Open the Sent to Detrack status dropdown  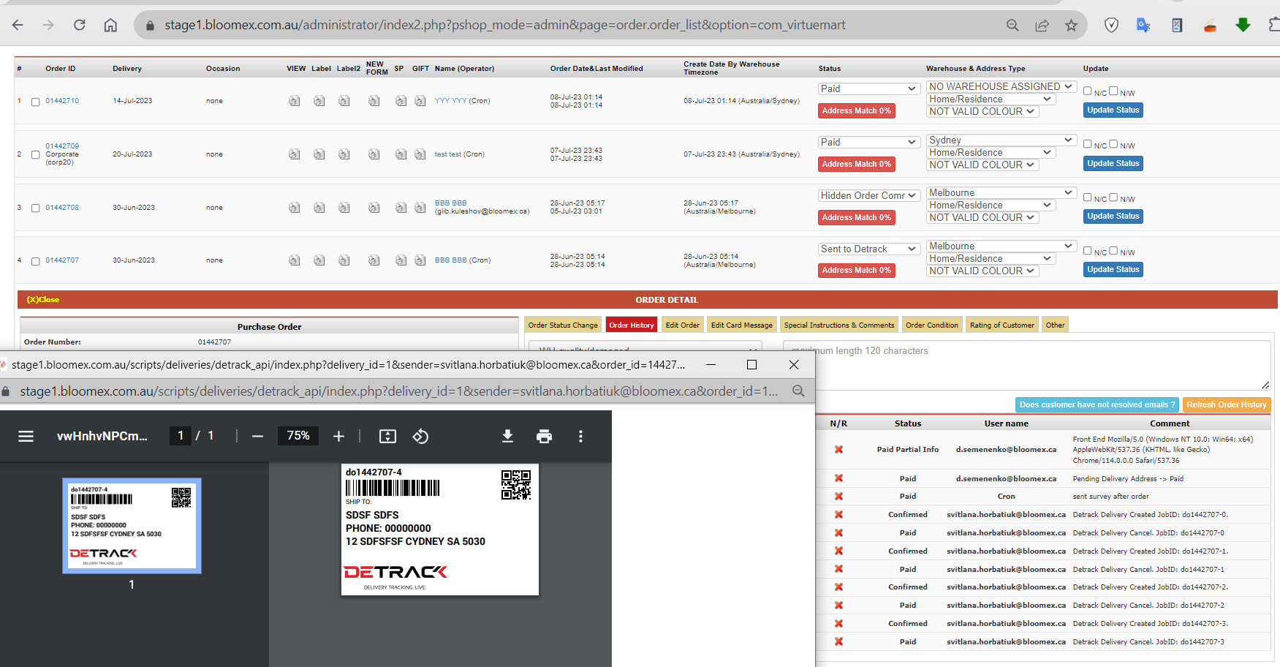(868, 249)
